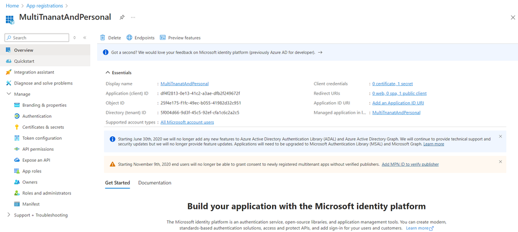This screenshot has width=518, height=232.
Task: Go to Home breadcrumb
Action: pos(12,6)
